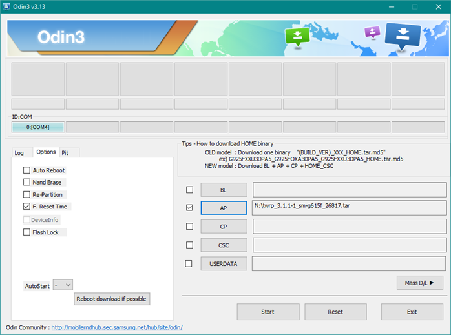
Task: Enable the Auto Reboot checkbox
Action: (26, 170)
